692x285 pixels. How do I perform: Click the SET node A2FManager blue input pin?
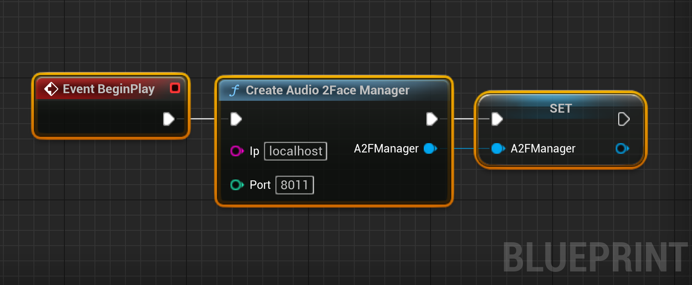pyautogui.click(x=498, y=149)
